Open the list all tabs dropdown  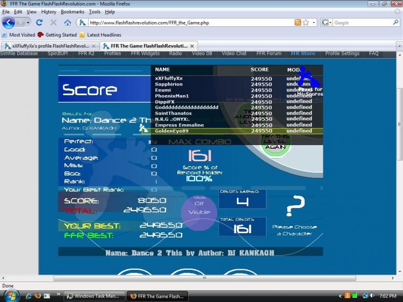[x=399, y=46]
